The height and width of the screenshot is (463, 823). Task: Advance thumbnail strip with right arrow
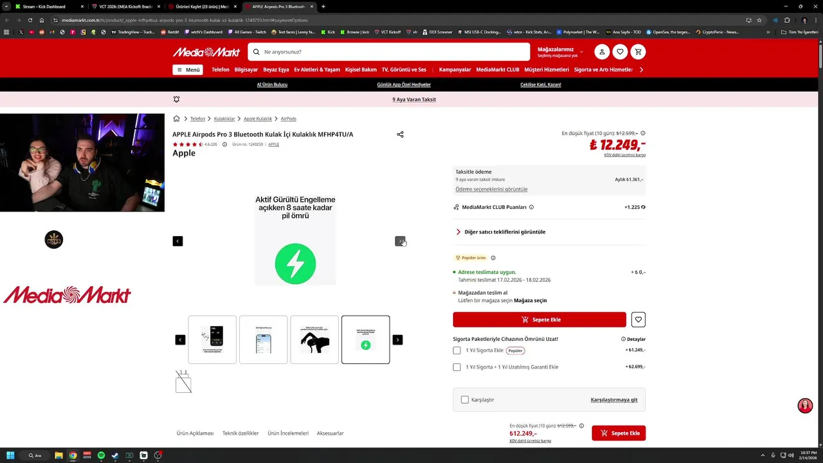pos(397,340)
